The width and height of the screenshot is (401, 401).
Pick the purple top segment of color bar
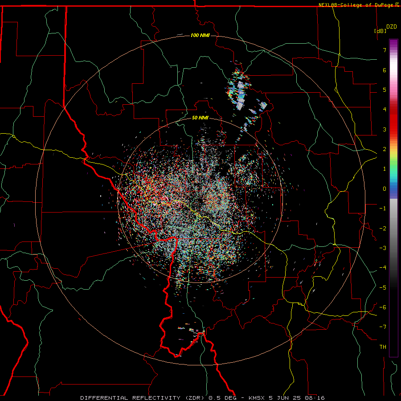(393, 44)
